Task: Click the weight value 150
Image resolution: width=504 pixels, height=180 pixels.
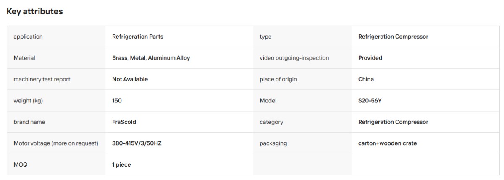Action: 117,101
